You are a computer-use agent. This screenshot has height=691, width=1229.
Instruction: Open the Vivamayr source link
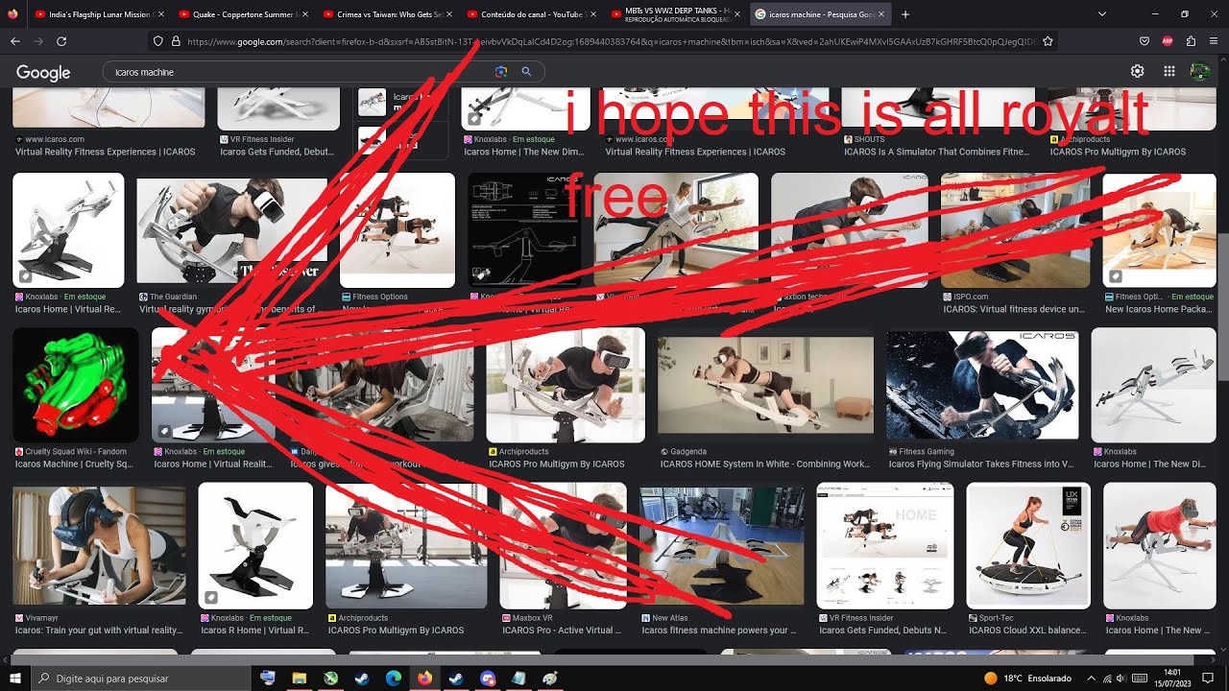44,618
